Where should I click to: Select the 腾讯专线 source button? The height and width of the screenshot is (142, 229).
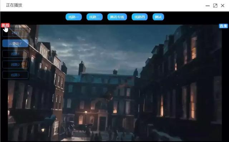[x=117, y=17]
